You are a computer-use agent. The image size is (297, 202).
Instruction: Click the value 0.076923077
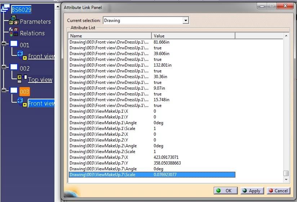pyautogui.click(x=165, y=175)
